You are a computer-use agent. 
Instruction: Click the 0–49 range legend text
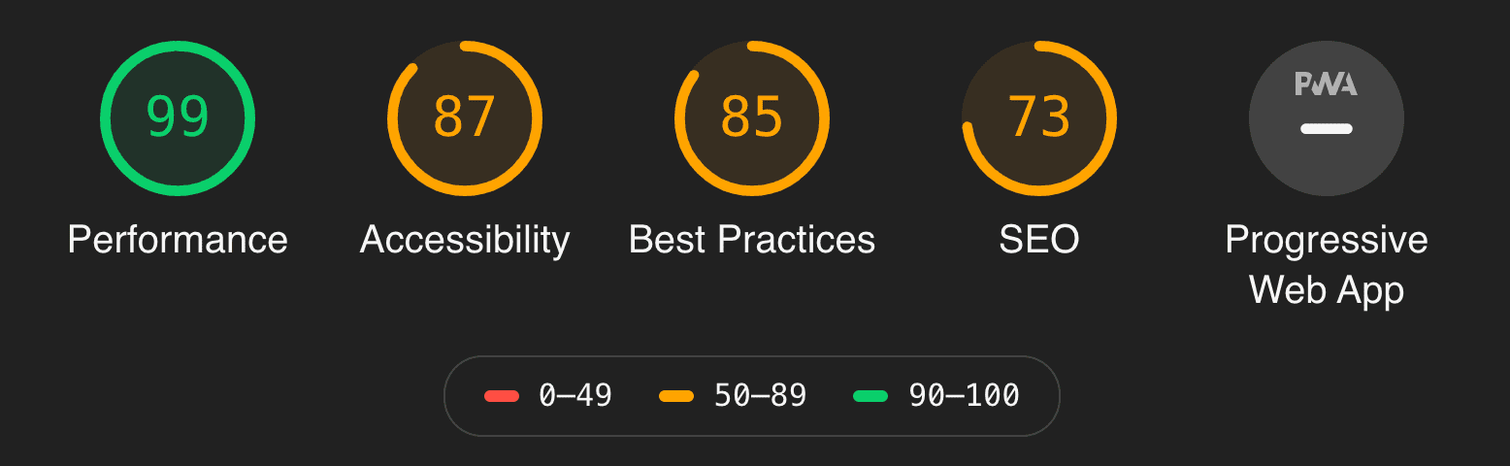pyautogui.click(x=575, y=396)
